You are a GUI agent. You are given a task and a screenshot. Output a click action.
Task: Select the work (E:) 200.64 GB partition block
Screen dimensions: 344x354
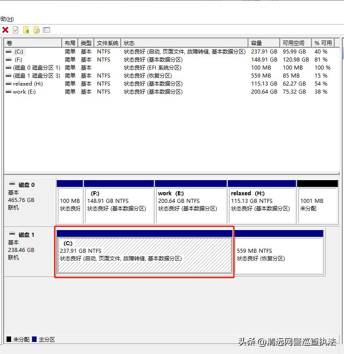click(x=191, y=202)
